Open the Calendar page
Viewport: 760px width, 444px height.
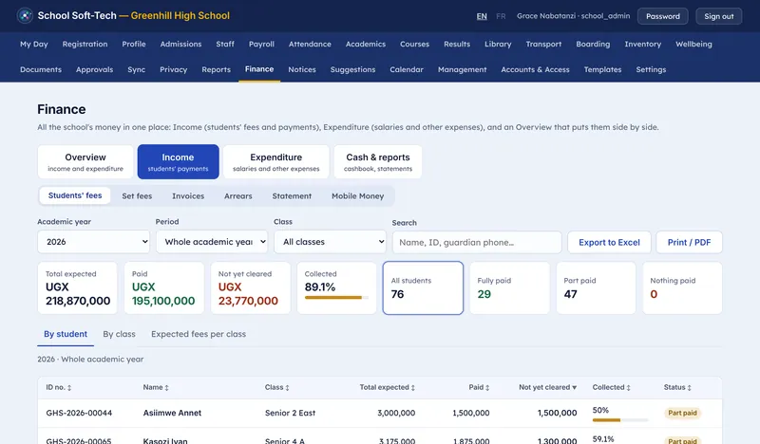click(407, 69)
